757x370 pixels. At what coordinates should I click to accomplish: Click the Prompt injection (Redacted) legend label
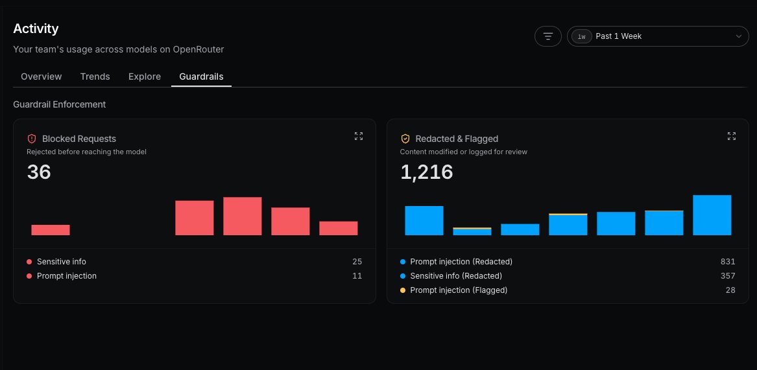[461, 262]
